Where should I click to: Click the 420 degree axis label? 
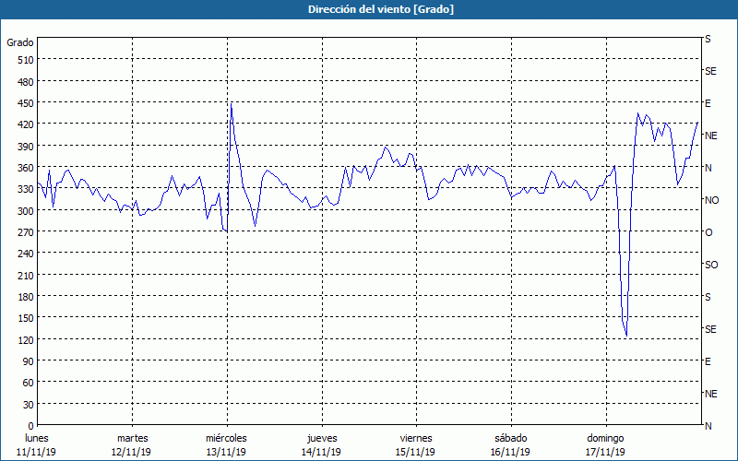pos(27,124)
